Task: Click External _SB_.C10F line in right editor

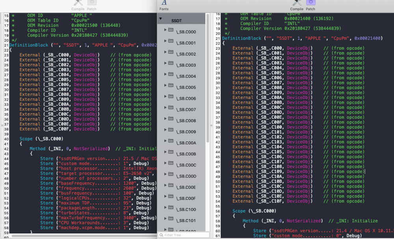Action: coord(299,201)
